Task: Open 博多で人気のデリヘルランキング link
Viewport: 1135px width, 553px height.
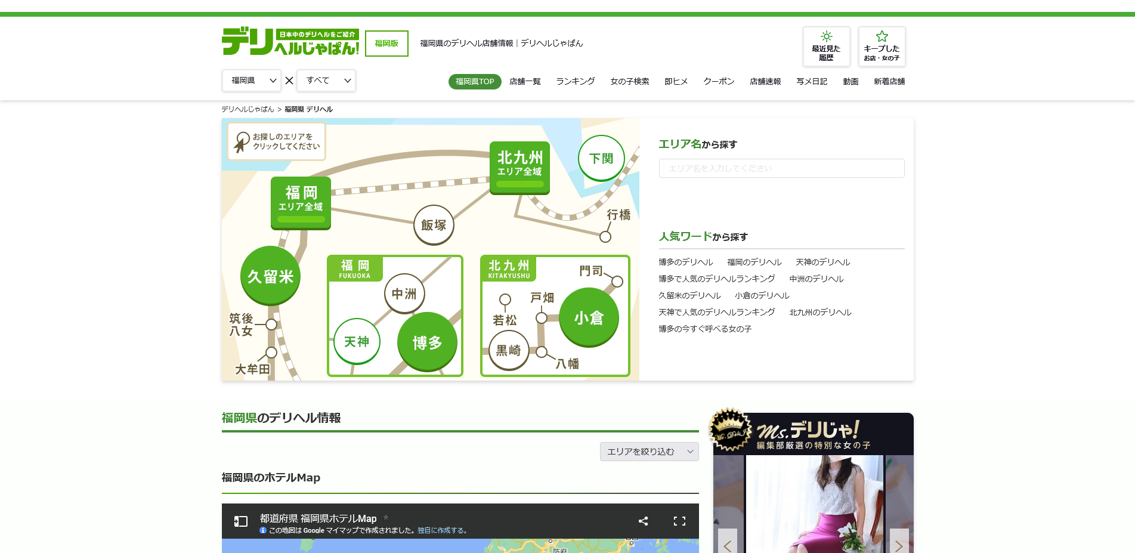Action: click(x=717, y=279)
